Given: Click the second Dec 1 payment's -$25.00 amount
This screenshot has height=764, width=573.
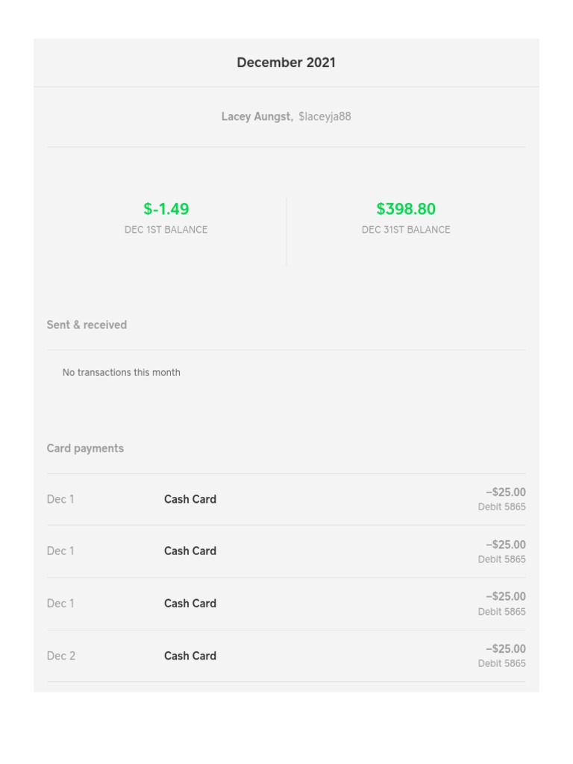Looking at the screenshot, I should (x=505, y=544).
